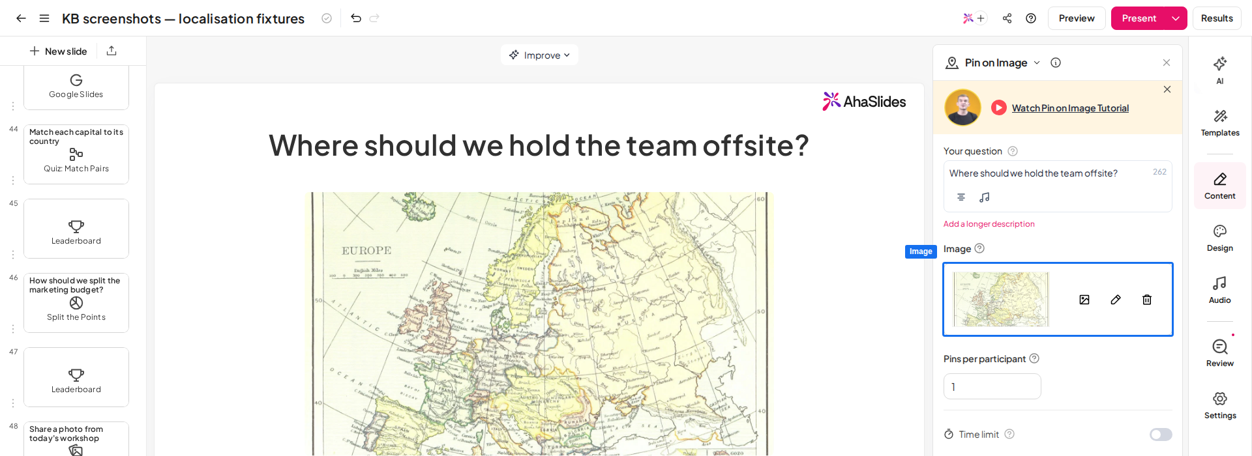Open the Settings tab
This screenshot has width=1252, height=456.
1220,405
